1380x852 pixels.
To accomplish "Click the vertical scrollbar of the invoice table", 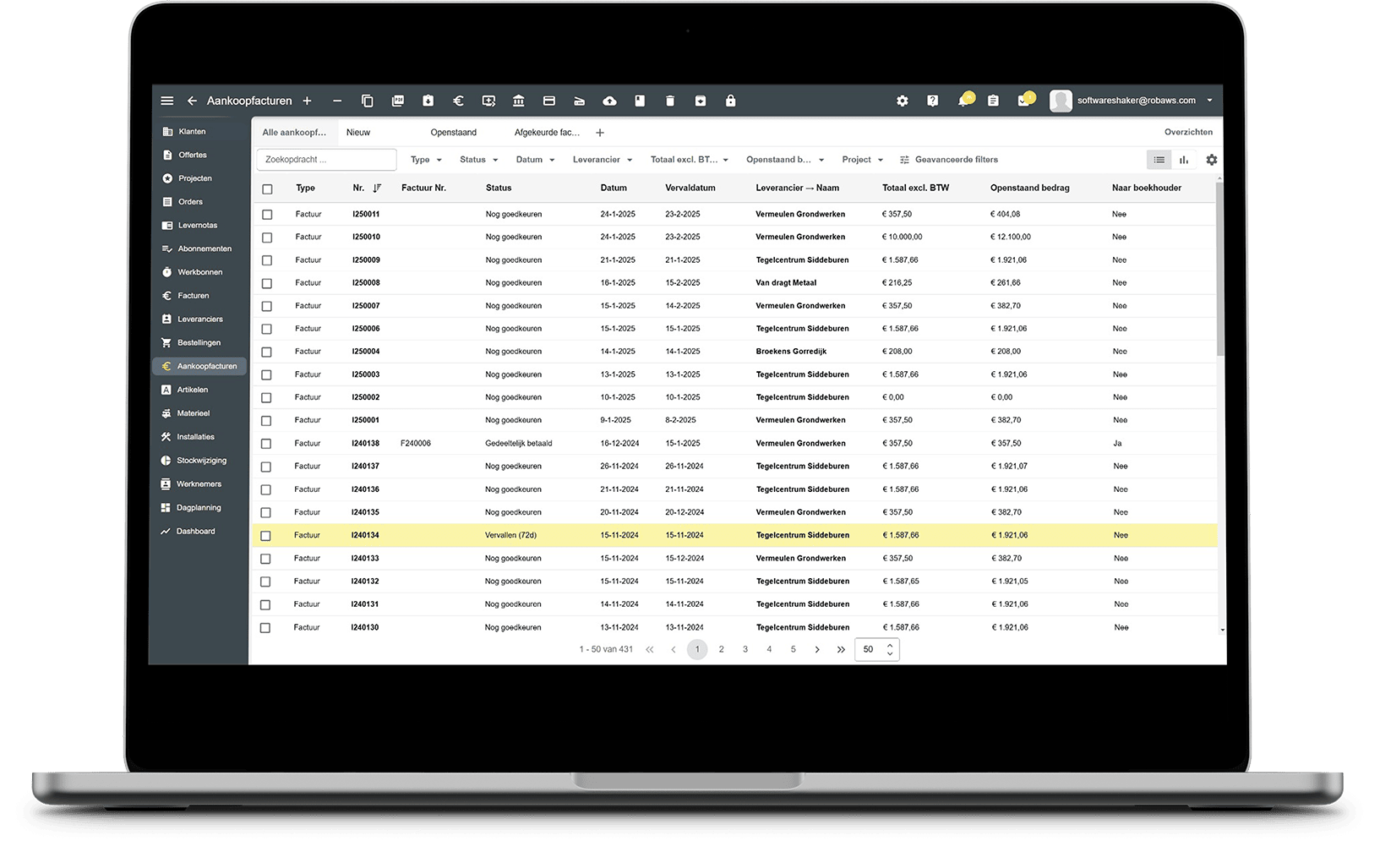I will pos(1220,270).
